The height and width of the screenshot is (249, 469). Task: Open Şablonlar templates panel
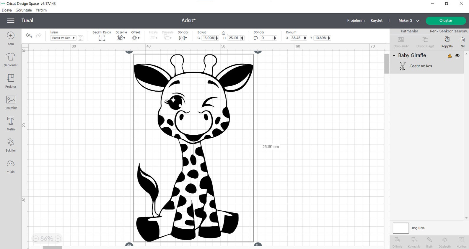11,60
